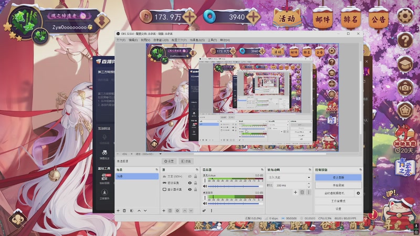
Task: Open mic/Aux channel options dots
Action: coord(205,180)
